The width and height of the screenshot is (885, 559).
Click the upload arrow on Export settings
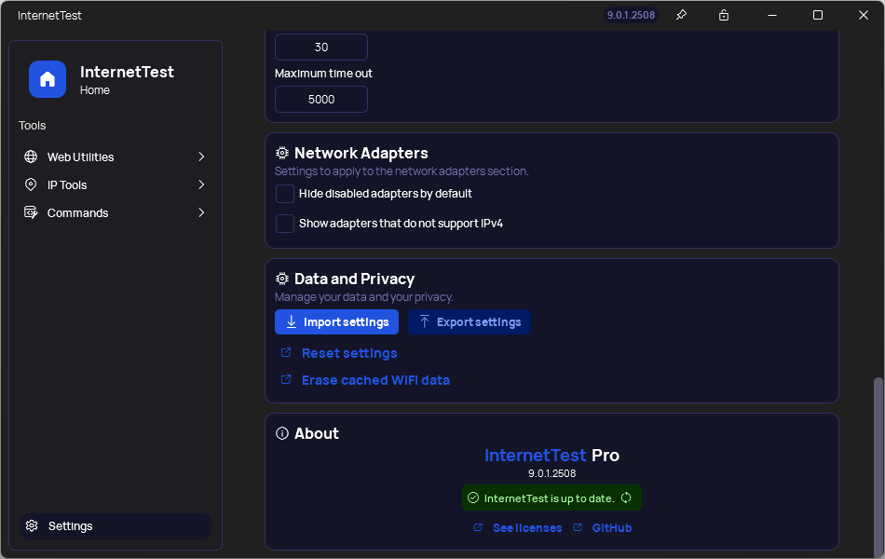(x=425, y=321)
